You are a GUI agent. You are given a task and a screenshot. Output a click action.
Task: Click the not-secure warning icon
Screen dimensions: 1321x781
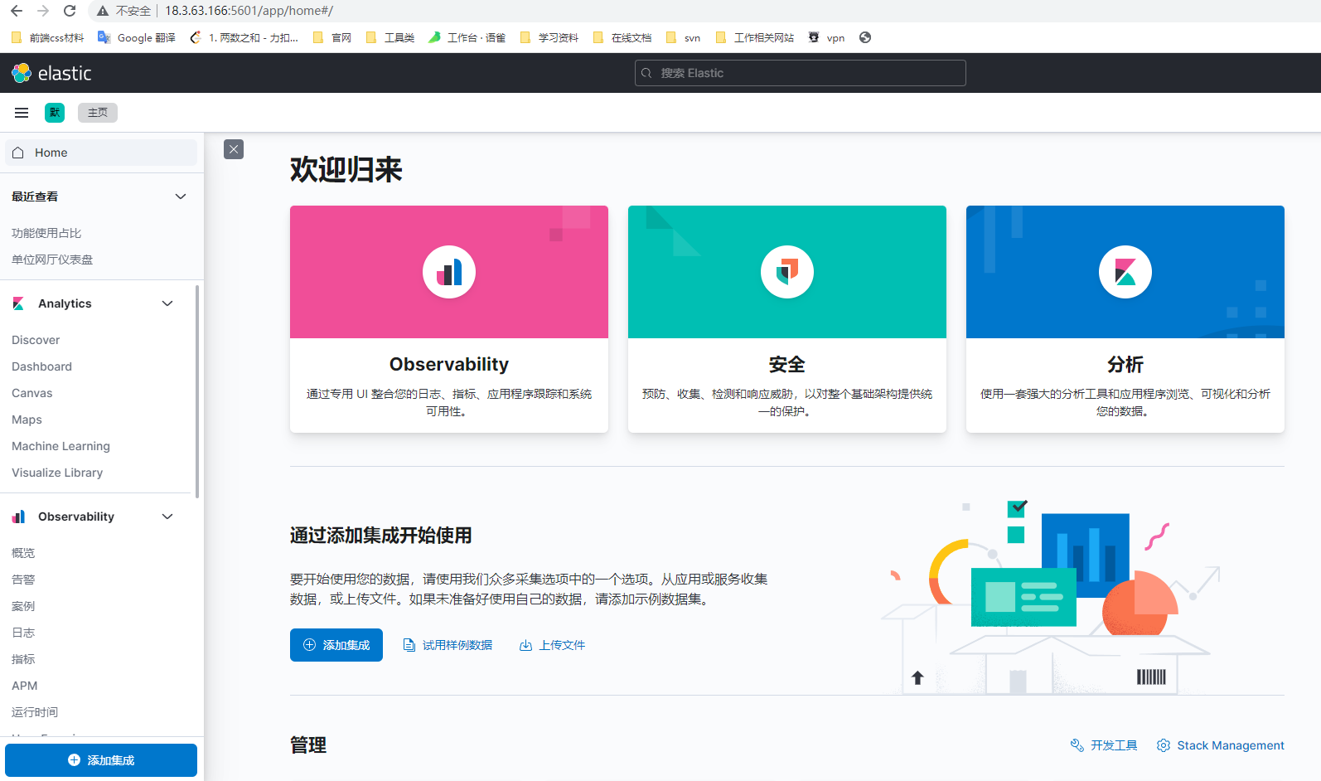click(x=103, y=11)
